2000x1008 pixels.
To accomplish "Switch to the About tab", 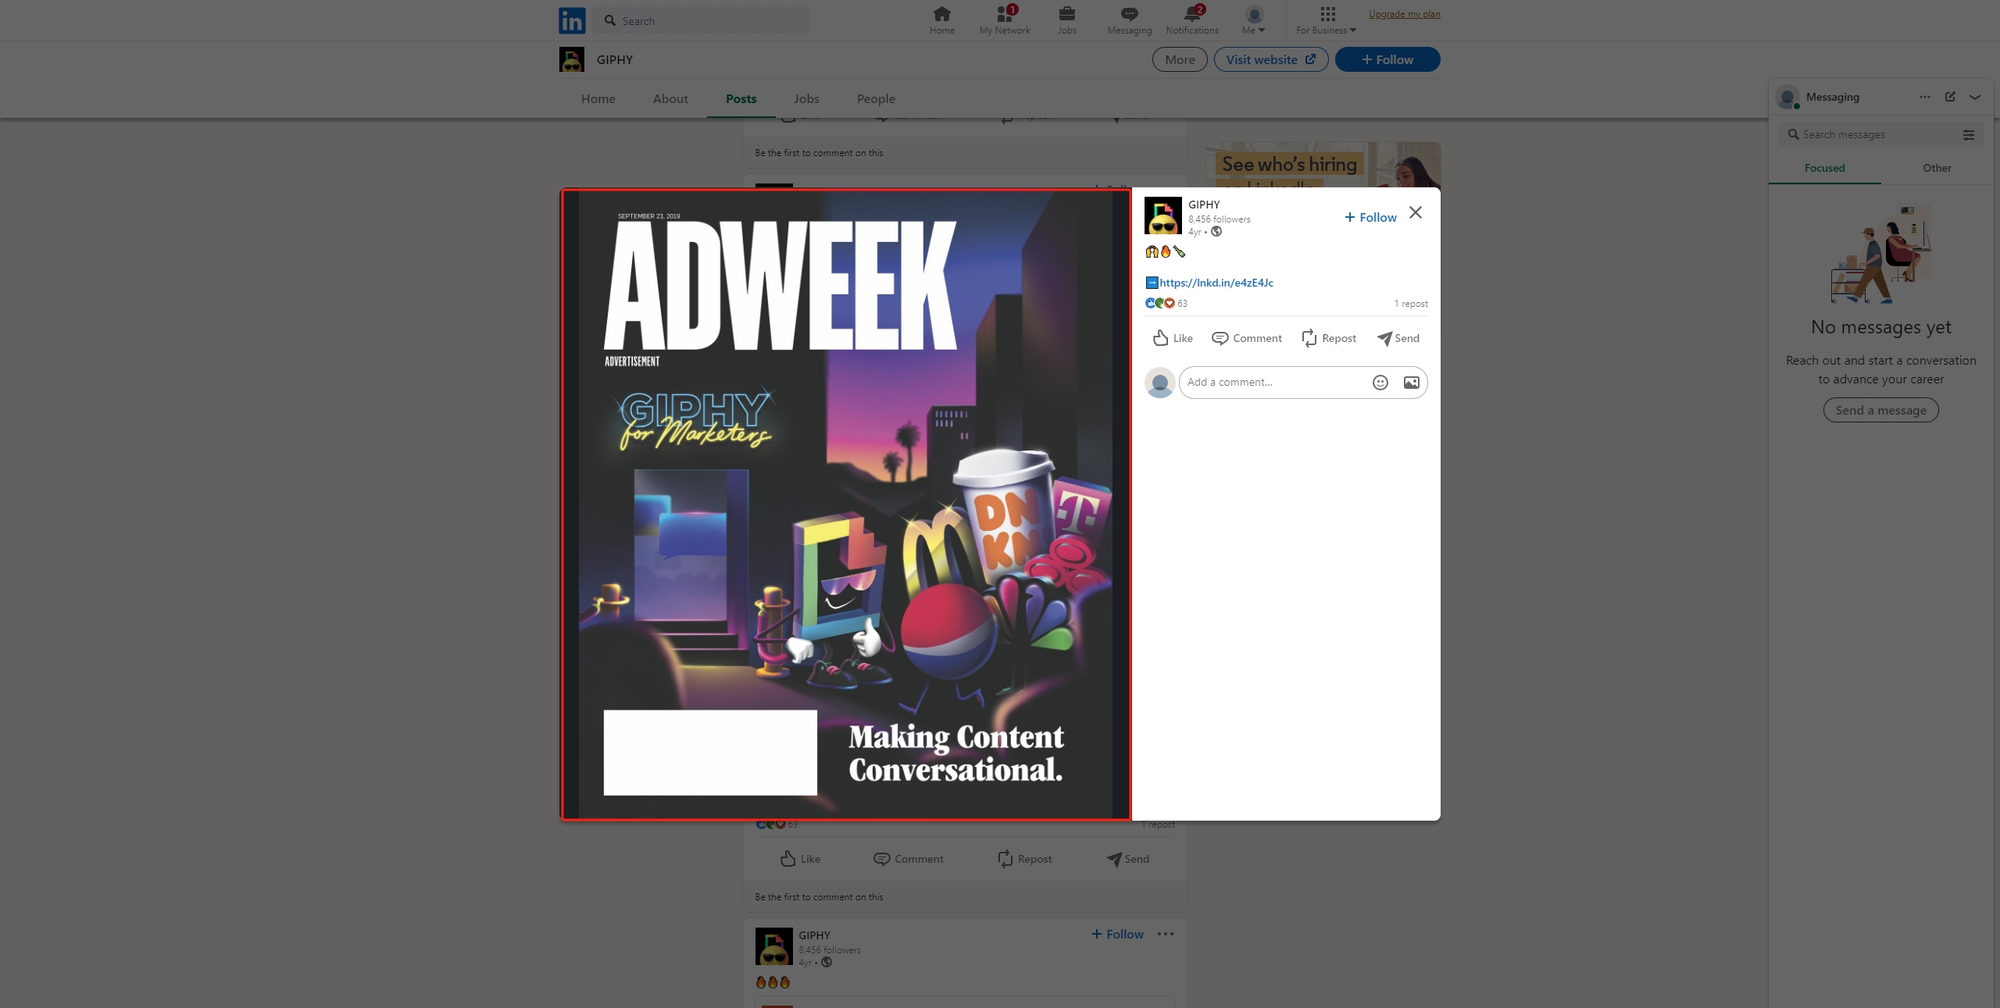I will [670, 99].
